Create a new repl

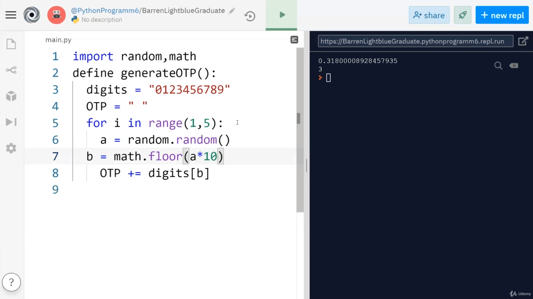coord(502,15)
